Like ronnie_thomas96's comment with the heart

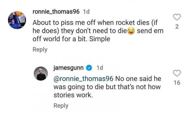[177, 18]
